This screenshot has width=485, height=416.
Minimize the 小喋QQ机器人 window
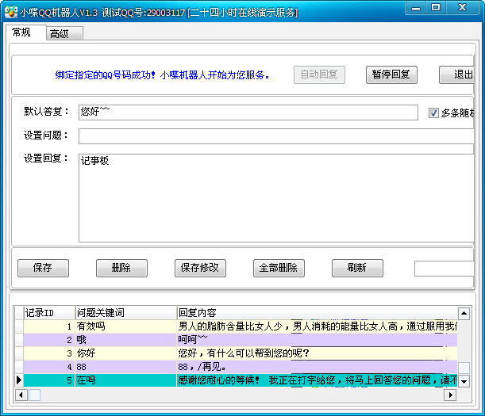[416, 8]
